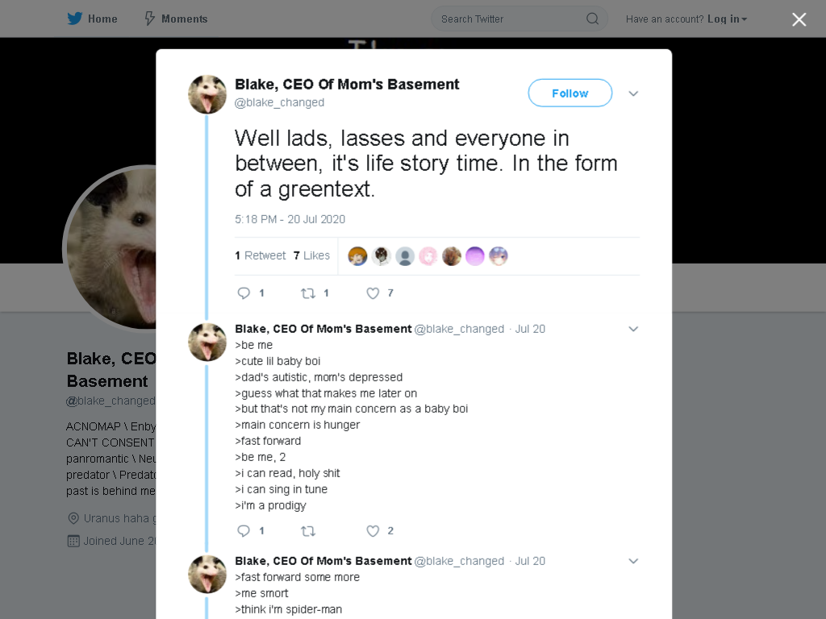Open Moments with the lightning bolt icon
Image resolution: width=826 pixels, height=619 pixels.
coord(149,19)
